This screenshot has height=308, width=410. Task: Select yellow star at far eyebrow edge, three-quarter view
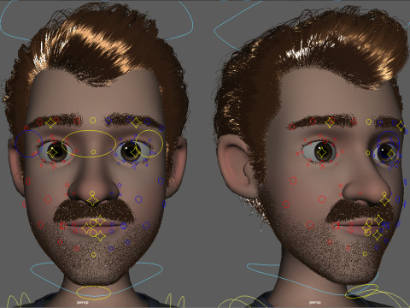401,126
